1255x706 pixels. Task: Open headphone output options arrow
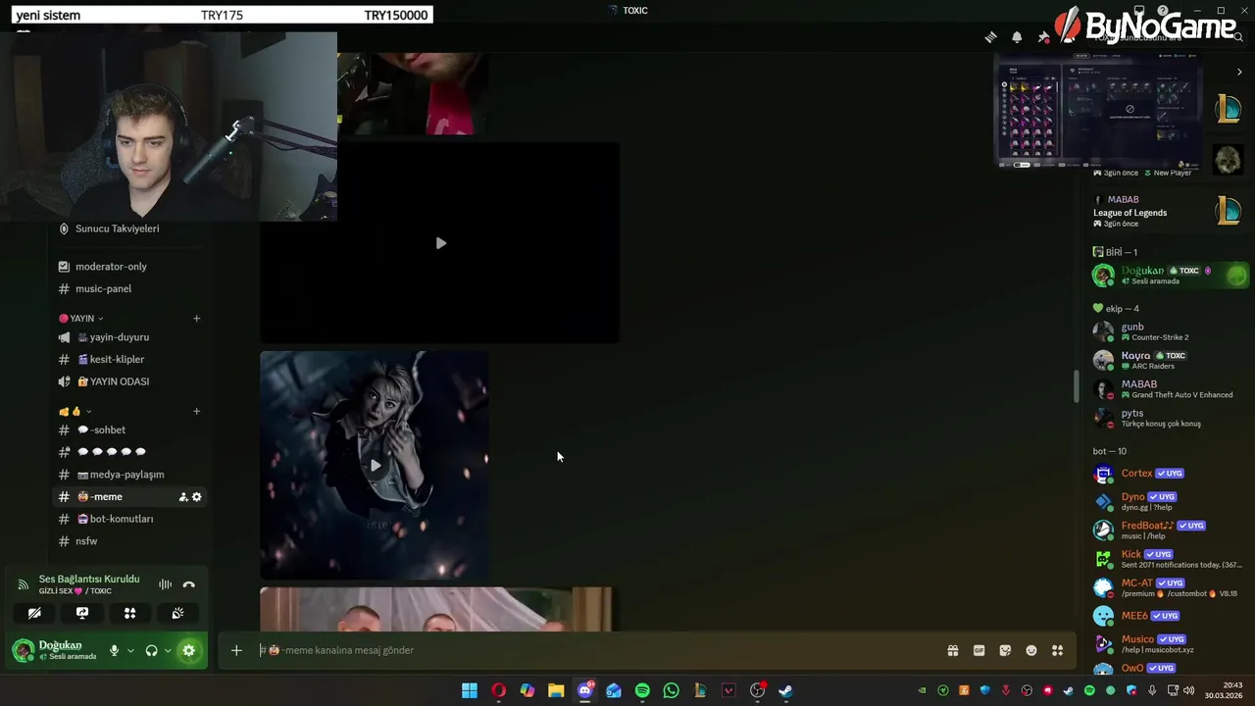pyautogui.click(x=168, y=650)
